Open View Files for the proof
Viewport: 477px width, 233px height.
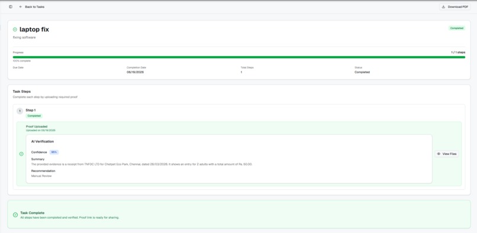coord(447,154)
